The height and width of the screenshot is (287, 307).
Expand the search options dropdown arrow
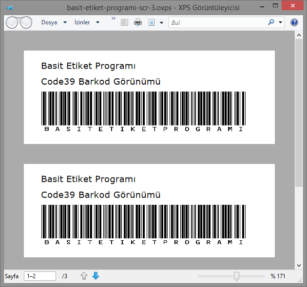280,22
